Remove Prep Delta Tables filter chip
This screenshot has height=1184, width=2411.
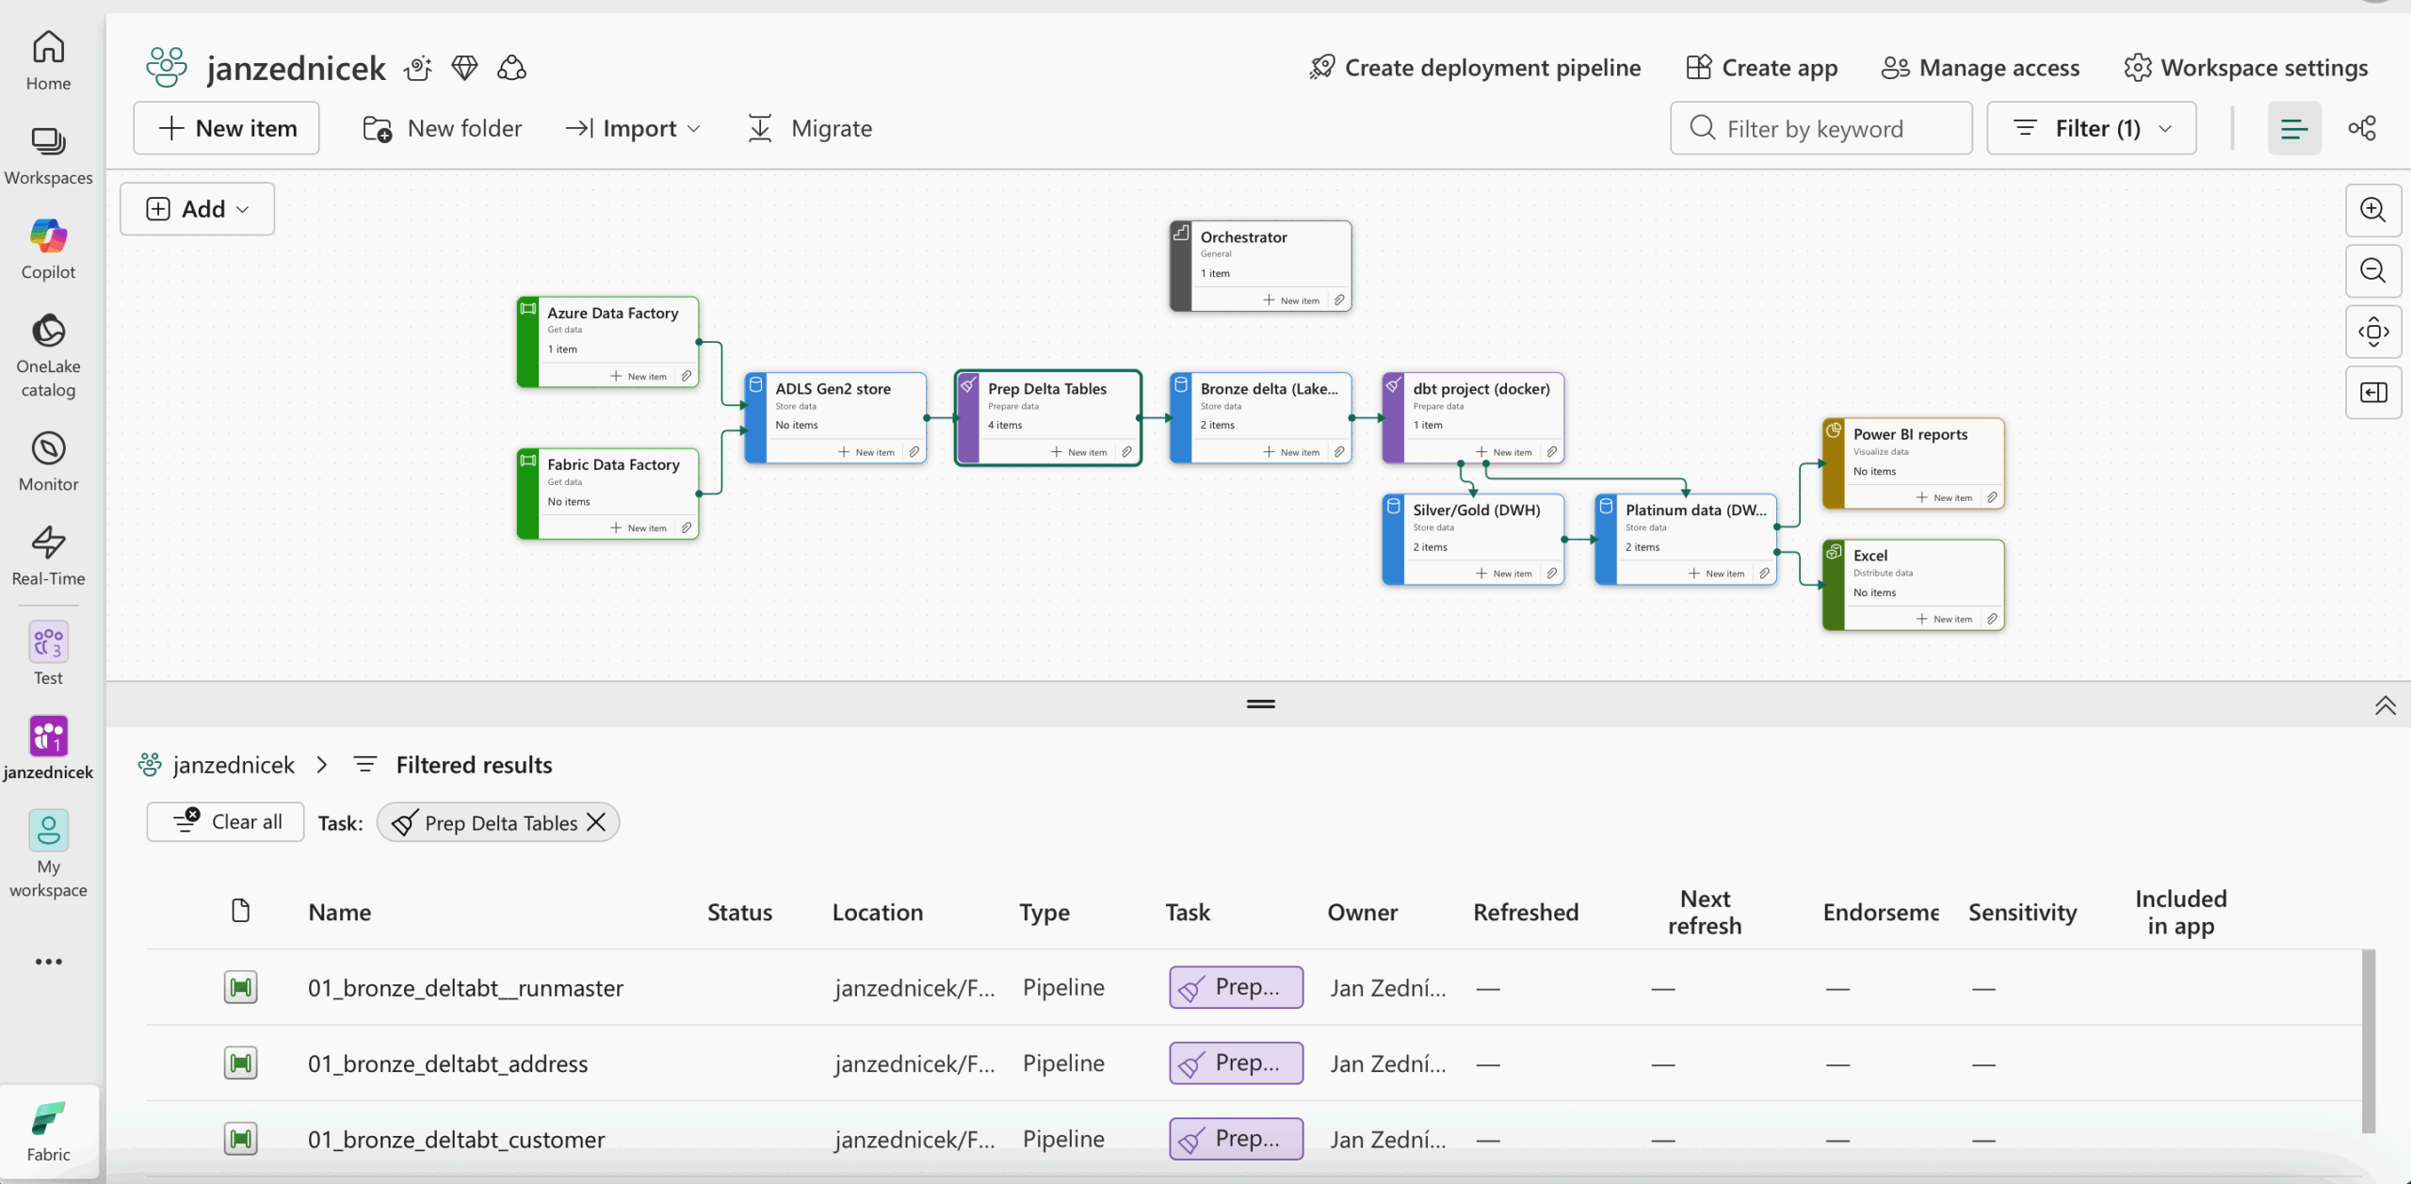[596, 822]
